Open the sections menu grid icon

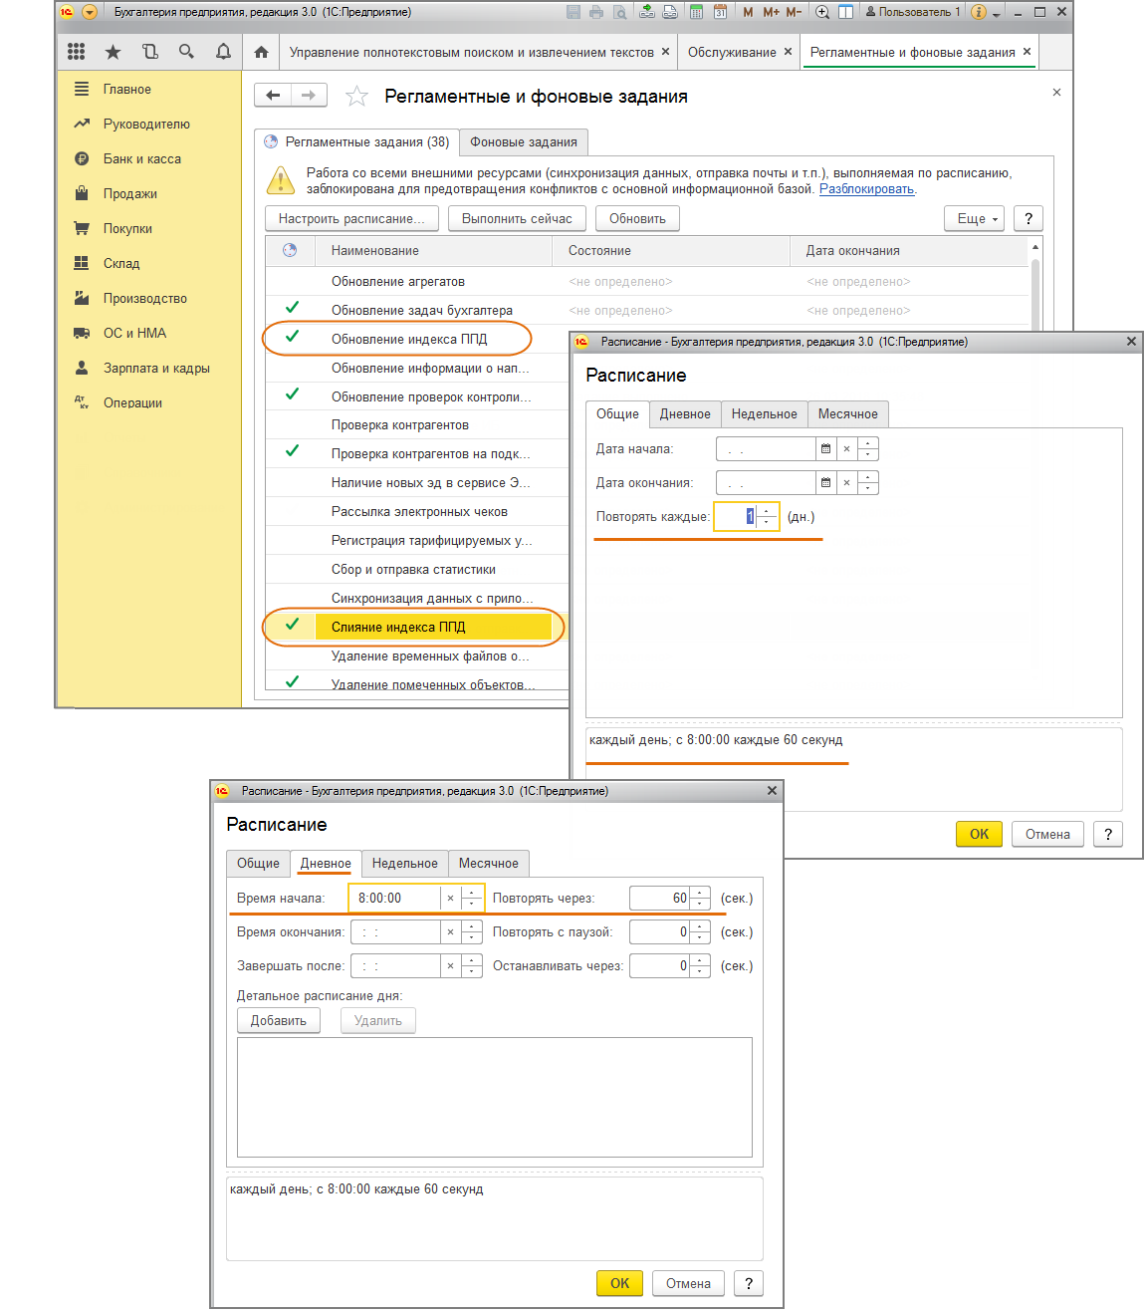[76, 52]
